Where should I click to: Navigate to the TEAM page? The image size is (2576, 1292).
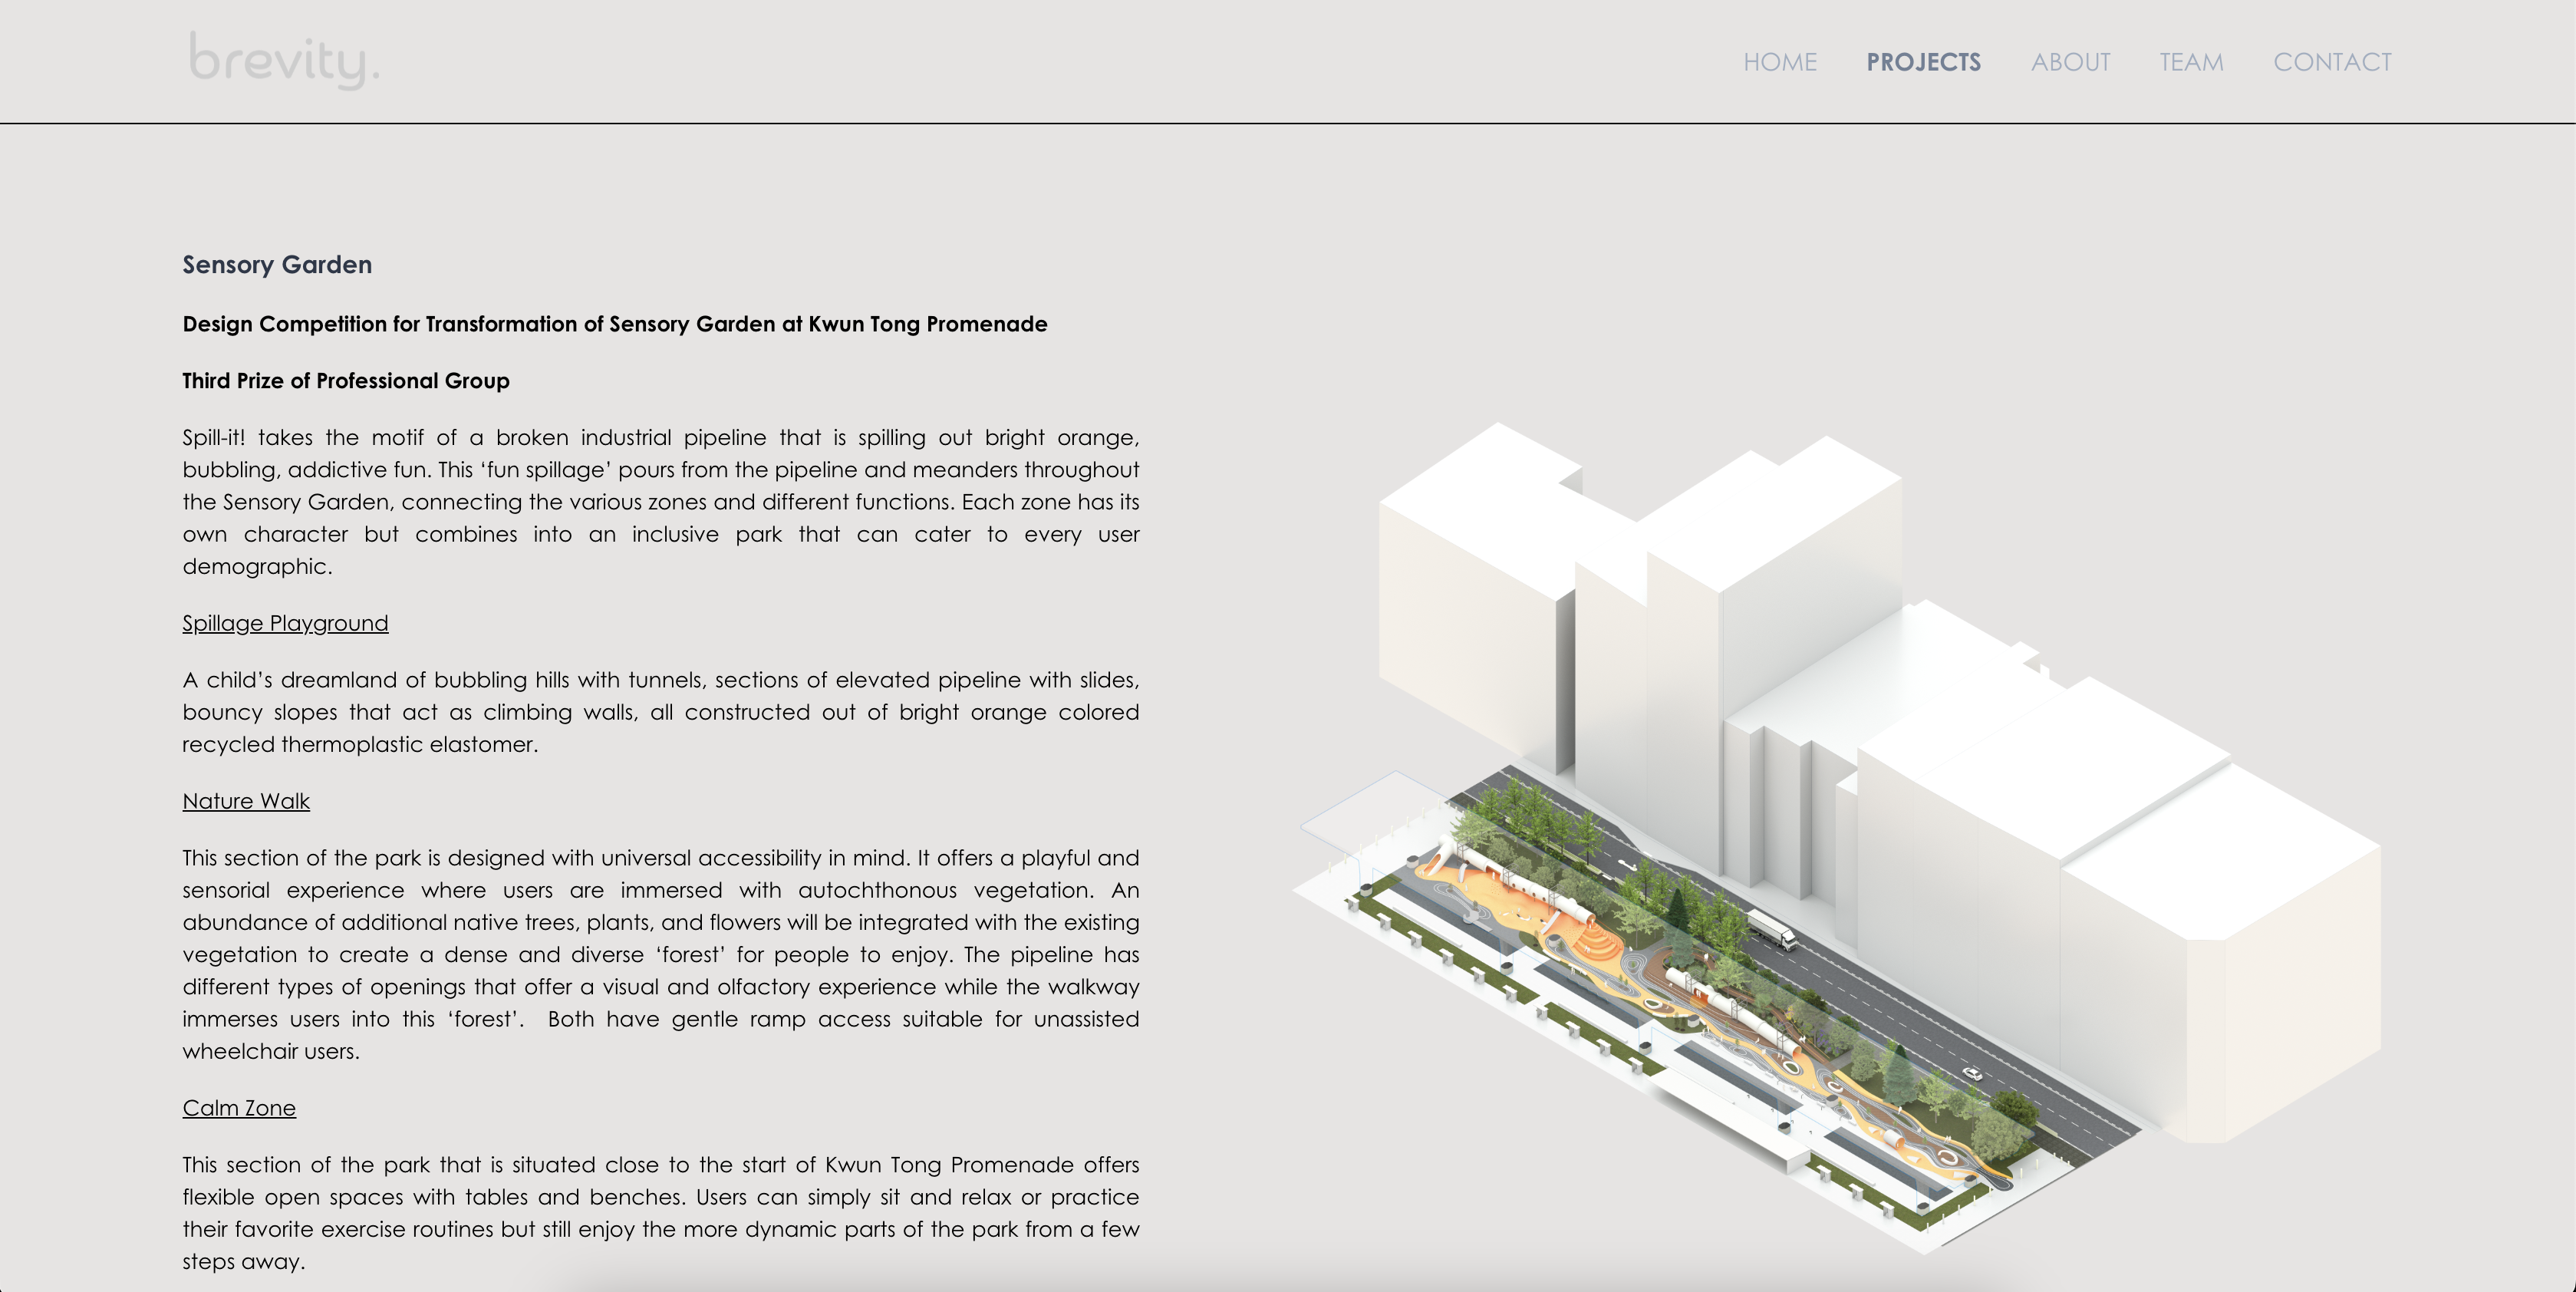click(x=2190, y=62)
